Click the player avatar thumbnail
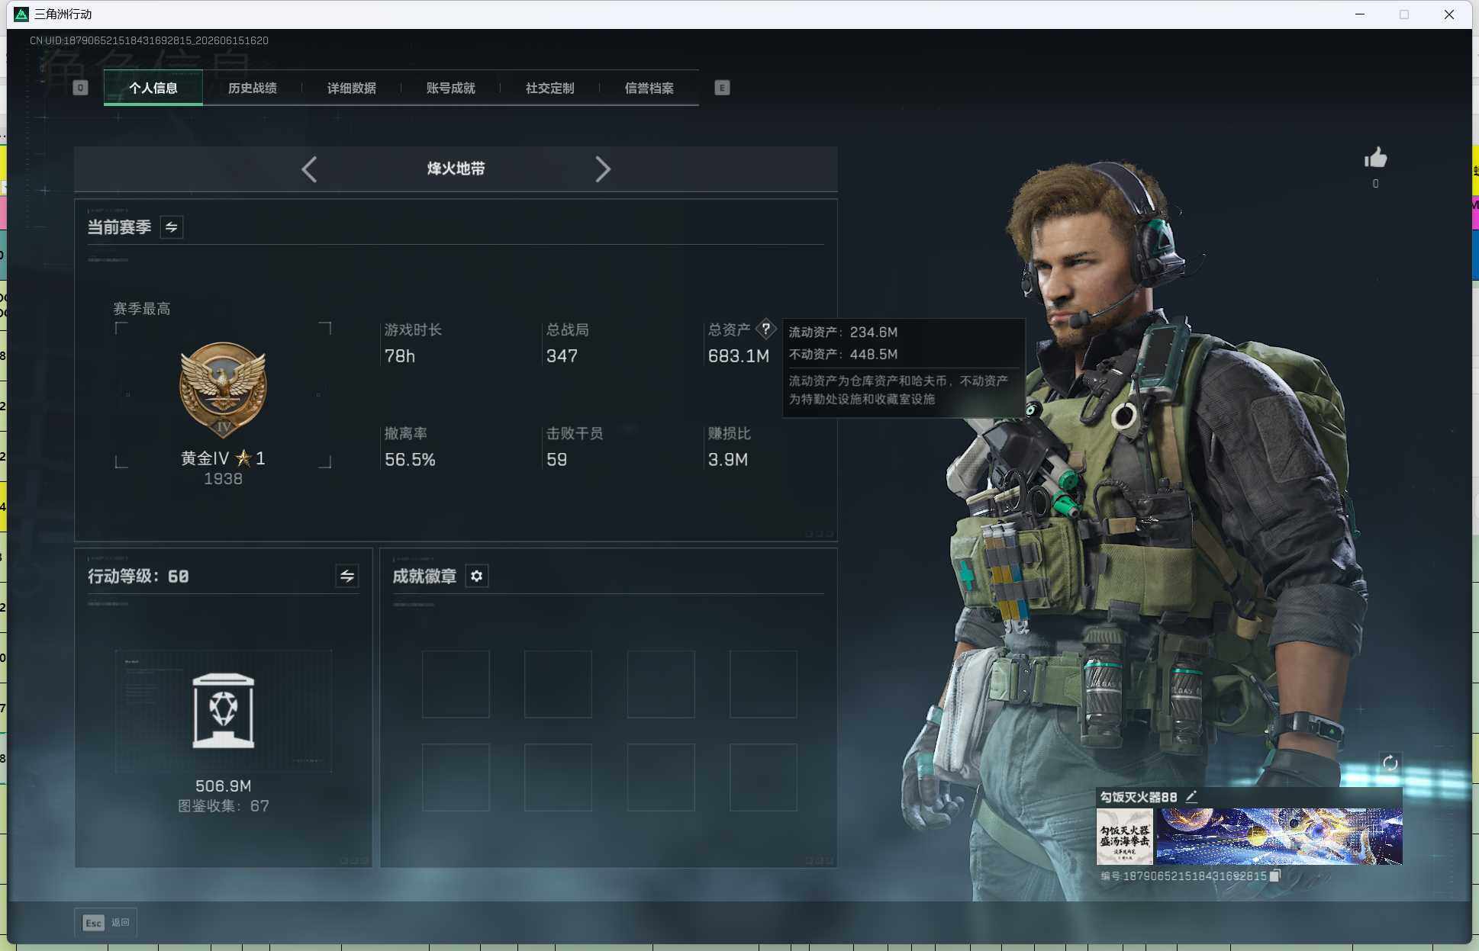1479x951 pixels. click(1125, 837)
